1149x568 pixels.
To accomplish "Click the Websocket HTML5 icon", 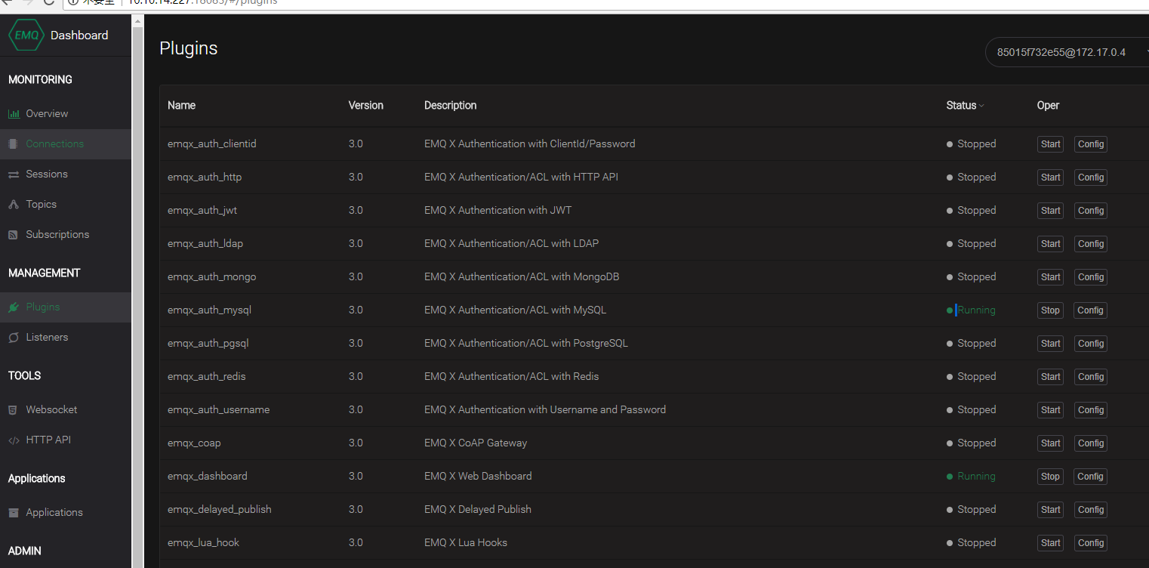I will [13, 410].
